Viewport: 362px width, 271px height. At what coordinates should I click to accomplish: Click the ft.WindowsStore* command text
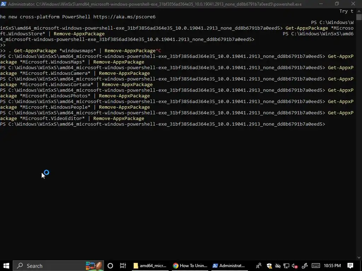23,34
